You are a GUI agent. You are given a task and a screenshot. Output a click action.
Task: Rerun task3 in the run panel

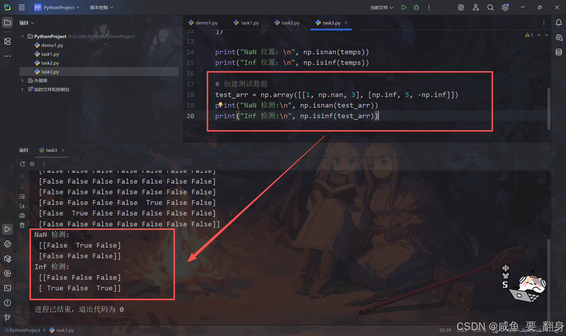point(22,164)
